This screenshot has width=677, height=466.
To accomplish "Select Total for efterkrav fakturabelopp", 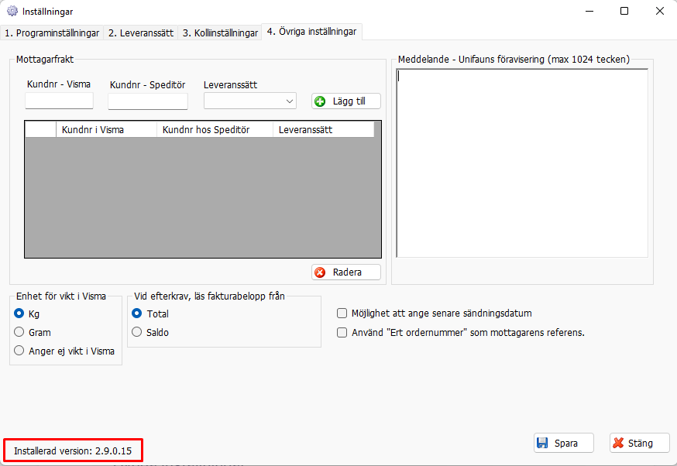I will click(137, 313).
